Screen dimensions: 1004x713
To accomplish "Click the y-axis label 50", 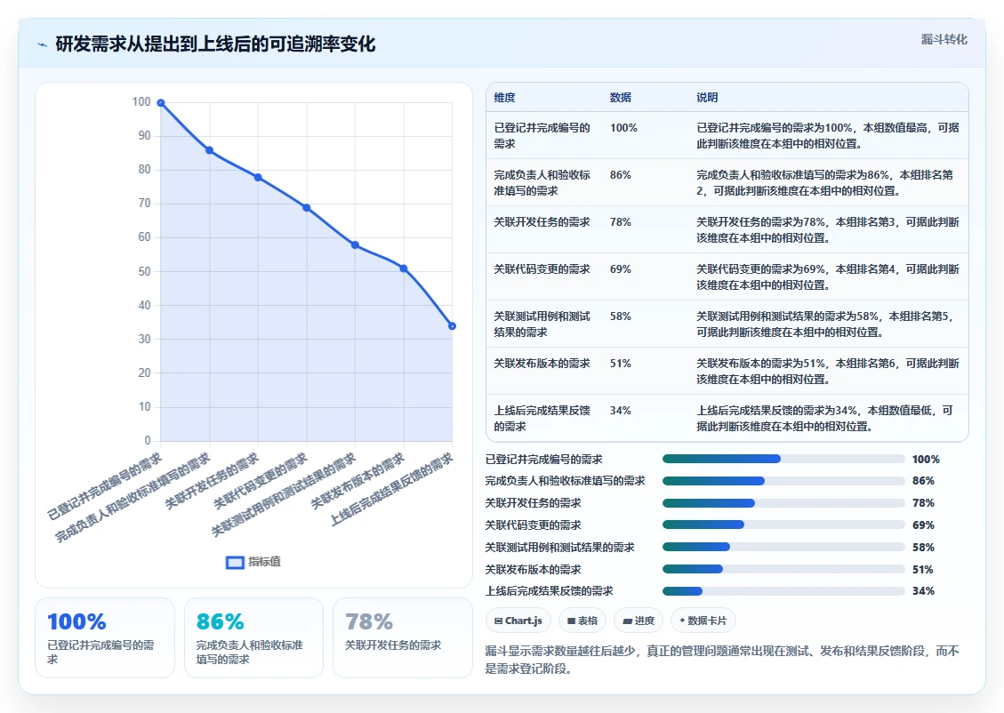I will coord(145,271).
